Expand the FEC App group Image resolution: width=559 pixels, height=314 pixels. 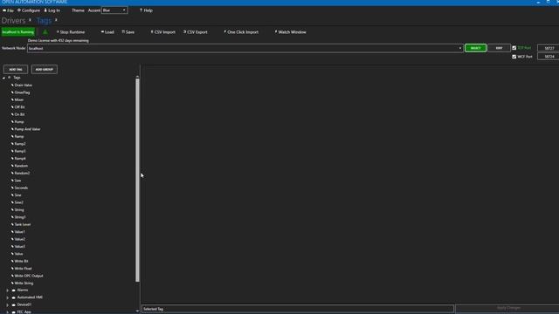(x=8, y=312)
